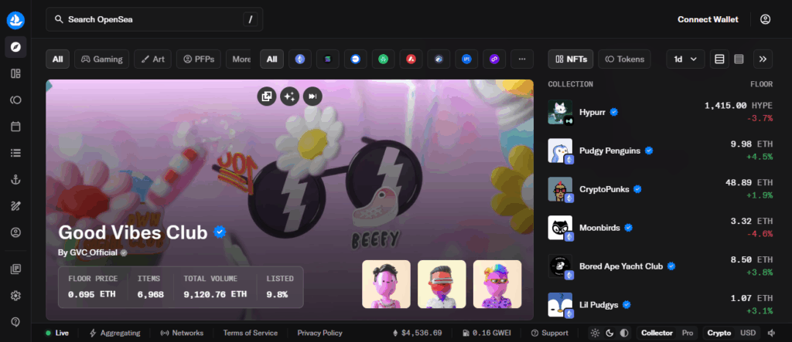Image resolution: width=792 pixels, height=342 pixels.
Task: Expand the panel with double-chevron button
Action: point(763,59)
